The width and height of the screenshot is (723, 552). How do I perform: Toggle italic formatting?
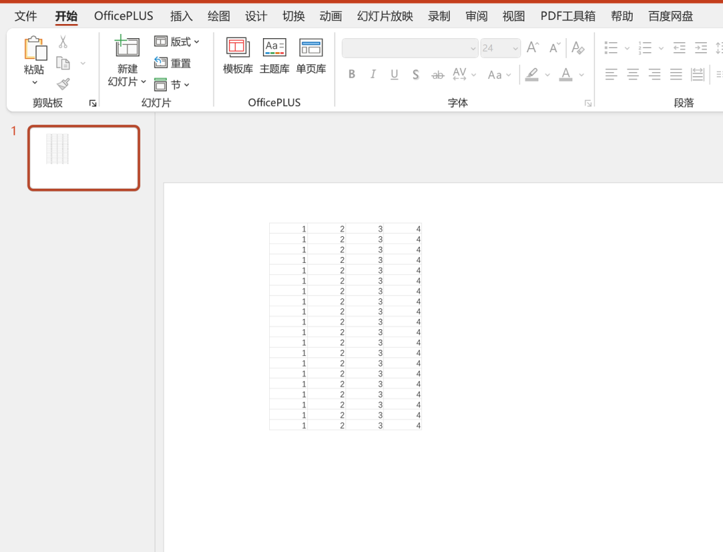(x=373, y=74)
